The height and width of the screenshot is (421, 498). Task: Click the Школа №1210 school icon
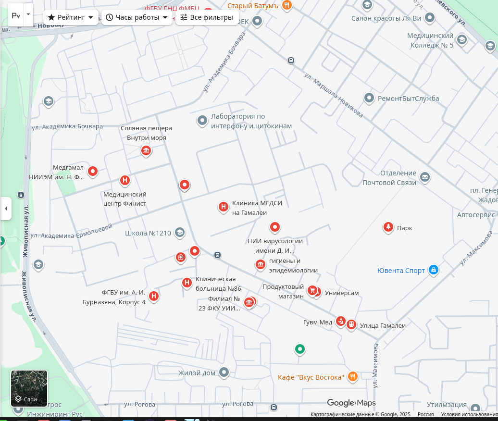180,233
